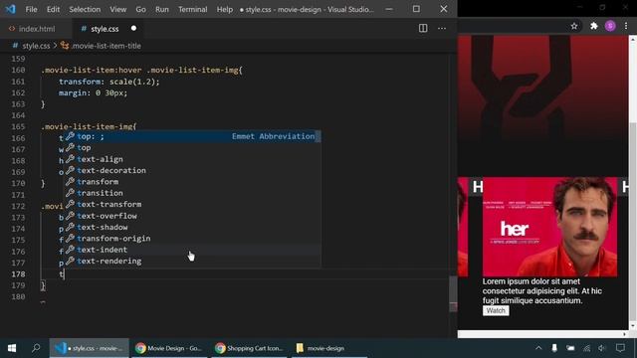Click line number 161 in the gutter
The width and height of the screenshot is (637, 358).
click(x=18, y=82)
